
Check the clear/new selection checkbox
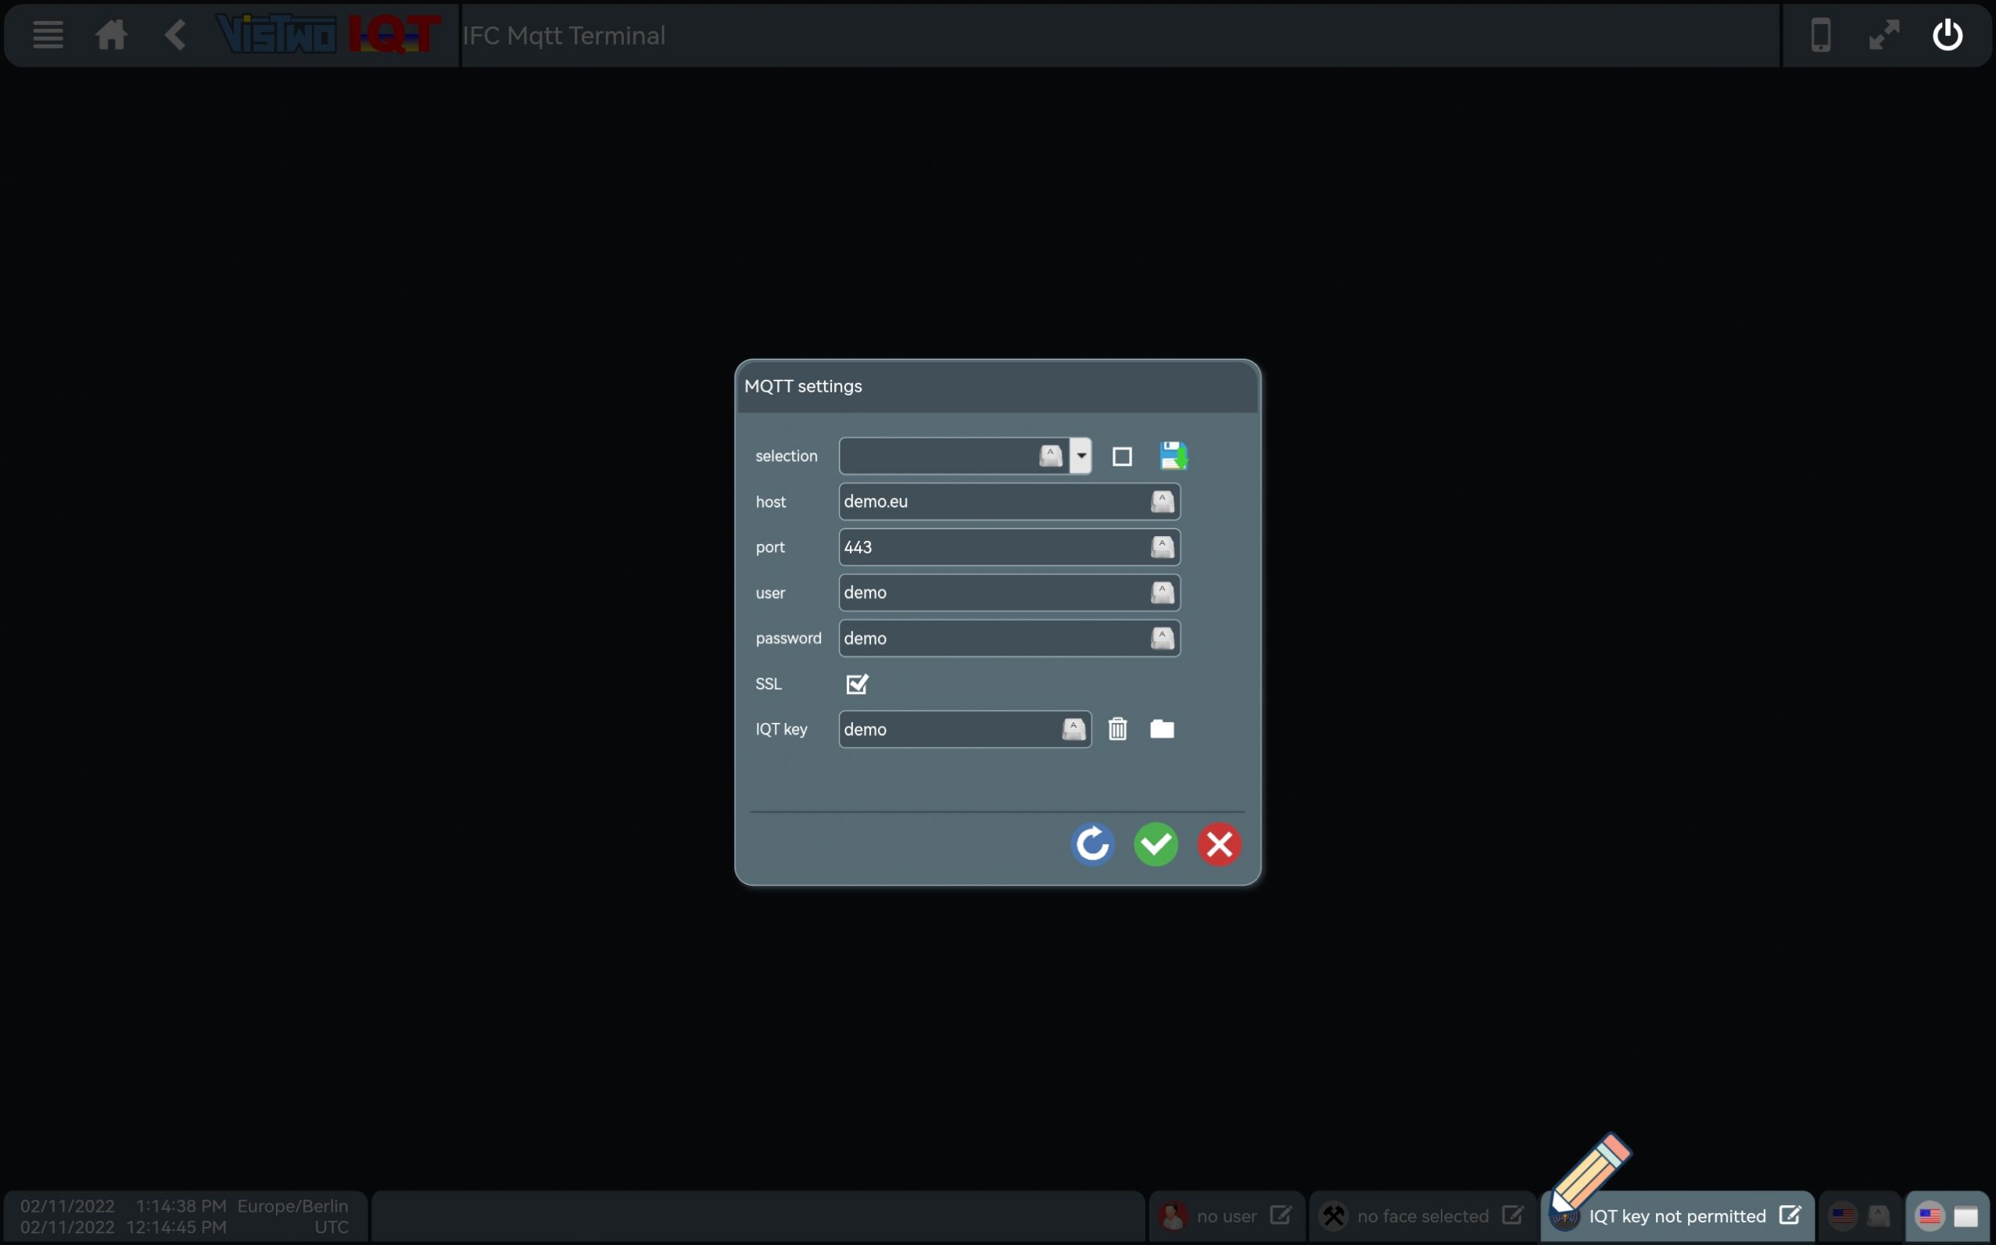click(x=1122, y=455)
